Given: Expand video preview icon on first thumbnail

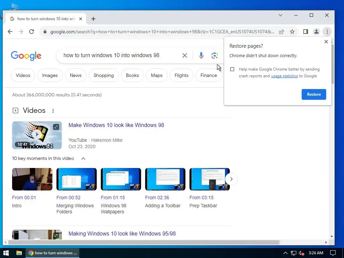Looking at the screenshot, I should coord(56,127).
